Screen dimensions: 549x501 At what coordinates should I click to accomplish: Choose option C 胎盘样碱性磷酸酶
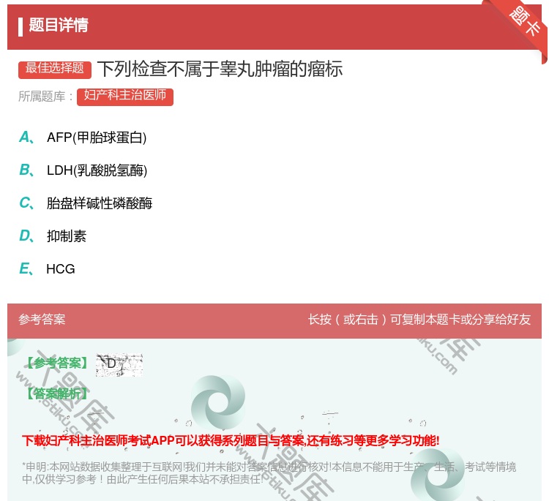pyautogui.click(x=86, y=203)
